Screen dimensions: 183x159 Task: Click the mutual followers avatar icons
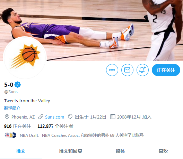10,135
